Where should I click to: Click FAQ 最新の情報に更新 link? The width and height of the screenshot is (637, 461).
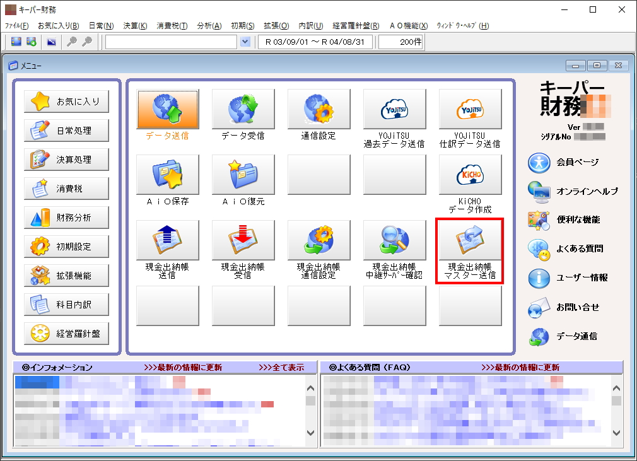520,368
